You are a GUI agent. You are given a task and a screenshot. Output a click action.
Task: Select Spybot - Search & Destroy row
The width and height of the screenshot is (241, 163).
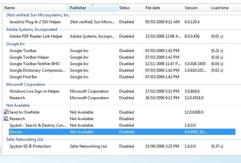pyautogui.click(x=122, y=125)
